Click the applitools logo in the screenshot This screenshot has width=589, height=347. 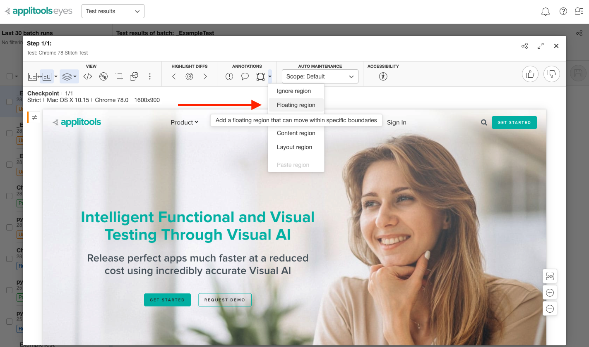77,122
